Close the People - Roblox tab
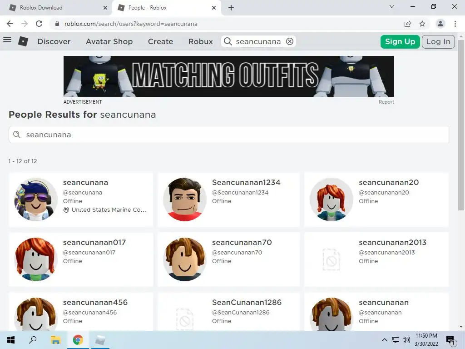 coord(214,8)
